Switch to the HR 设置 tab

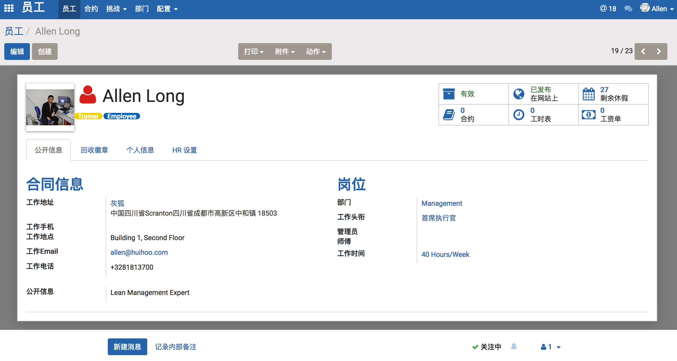tap(184, 150)
